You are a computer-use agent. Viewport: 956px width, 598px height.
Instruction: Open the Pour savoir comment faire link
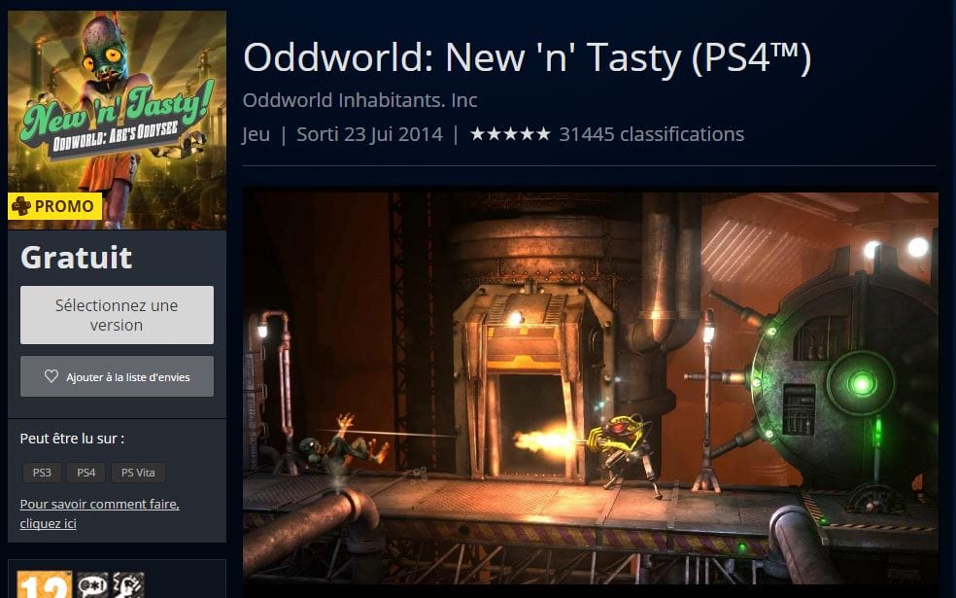coord(99,513)
